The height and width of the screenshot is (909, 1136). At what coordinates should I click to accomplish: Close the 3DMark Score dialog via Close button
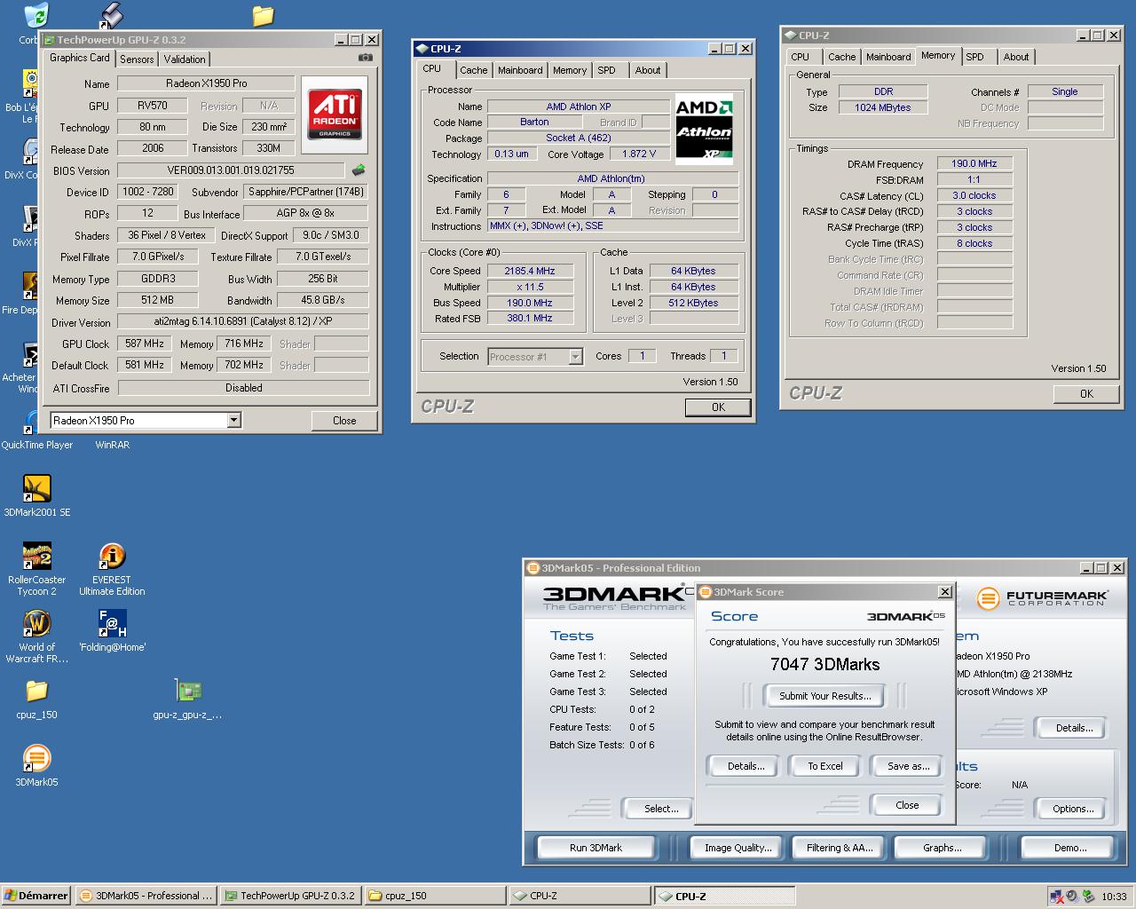pyautogui.click(x=908, y=805)
